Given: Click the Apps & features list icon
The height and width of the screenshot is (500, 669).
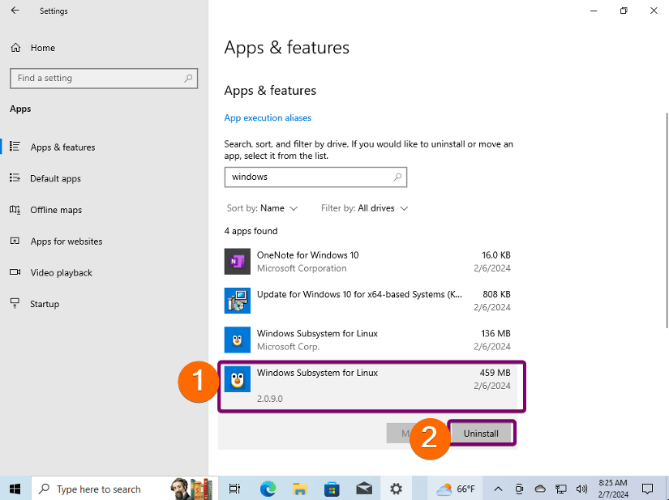Looking at the screenshot, I should (15, 146).
